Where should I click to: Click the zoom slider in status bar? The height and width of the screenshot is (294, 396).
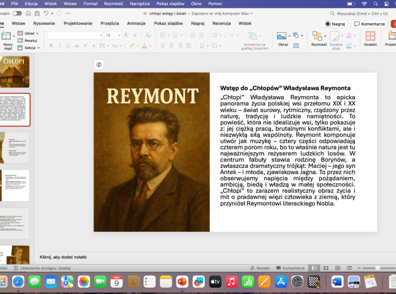(x=377, y=268)
